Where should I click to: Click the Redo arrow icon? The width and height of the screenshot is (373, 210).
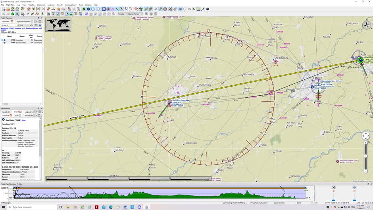pos(8,14)
